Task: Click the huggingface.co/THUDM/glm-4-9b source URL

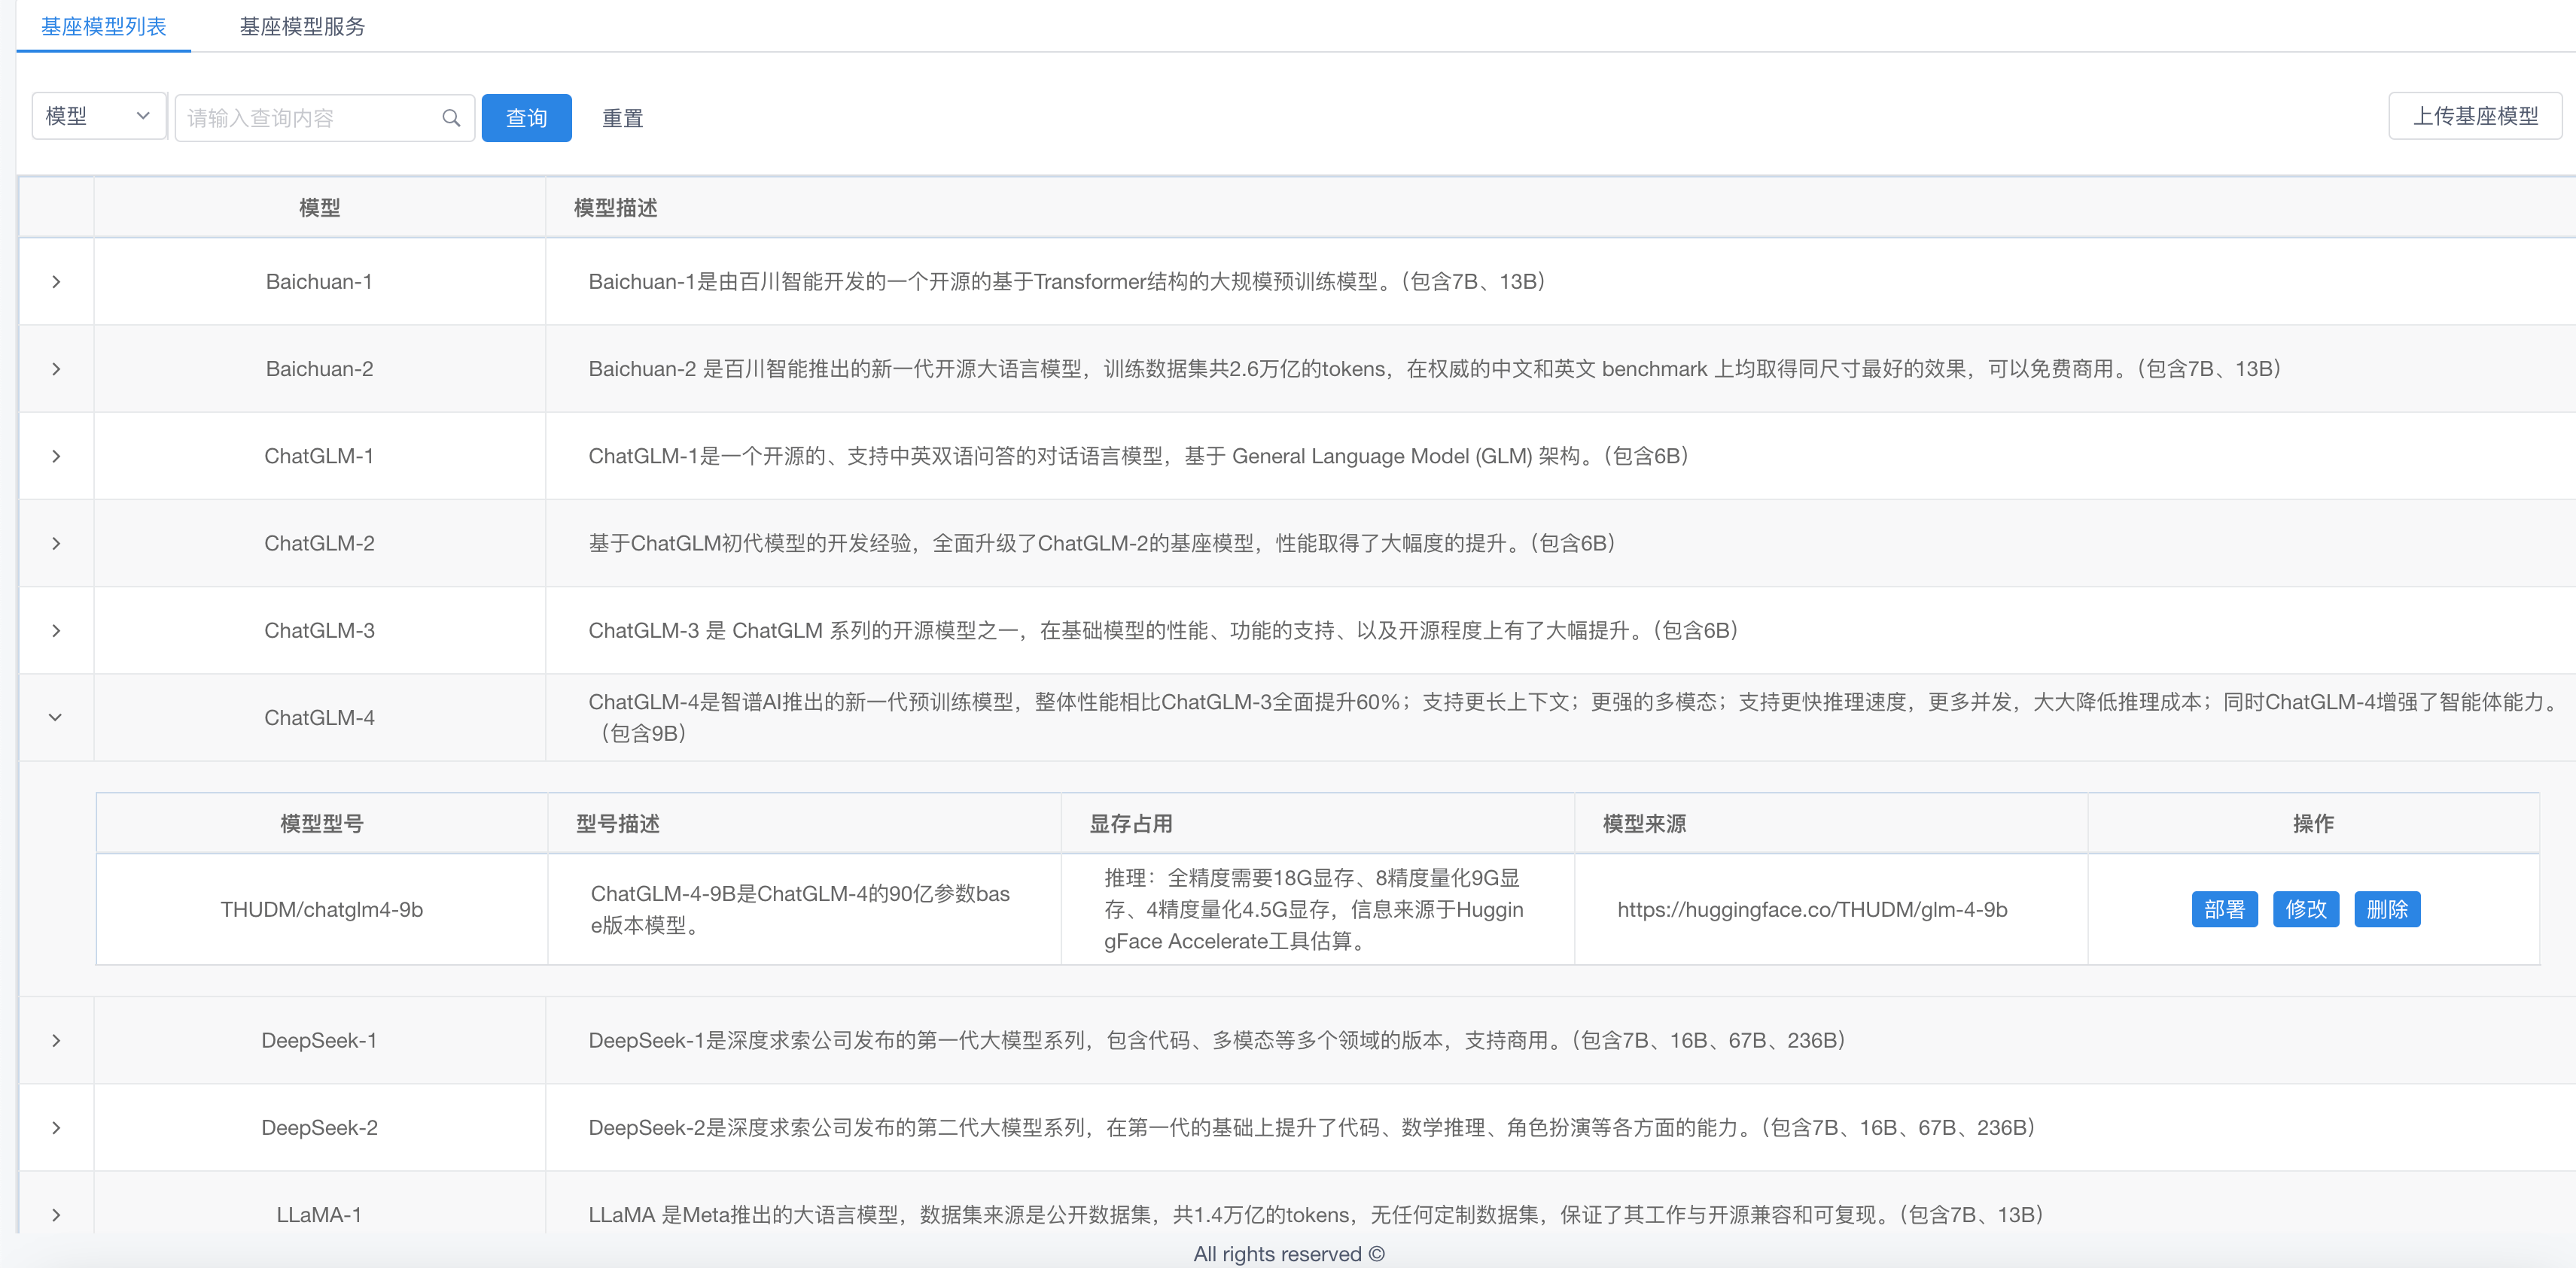Action: click(1812, 909)
